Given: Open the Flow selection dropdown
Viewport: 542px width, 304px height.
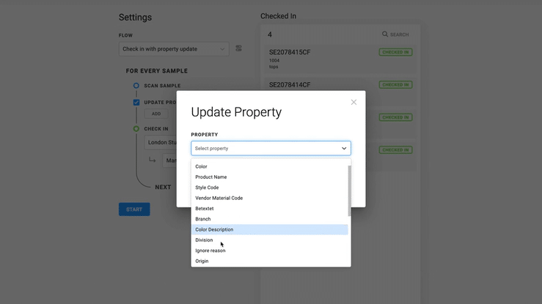Looking at the screenshot, I should point(174,49).
